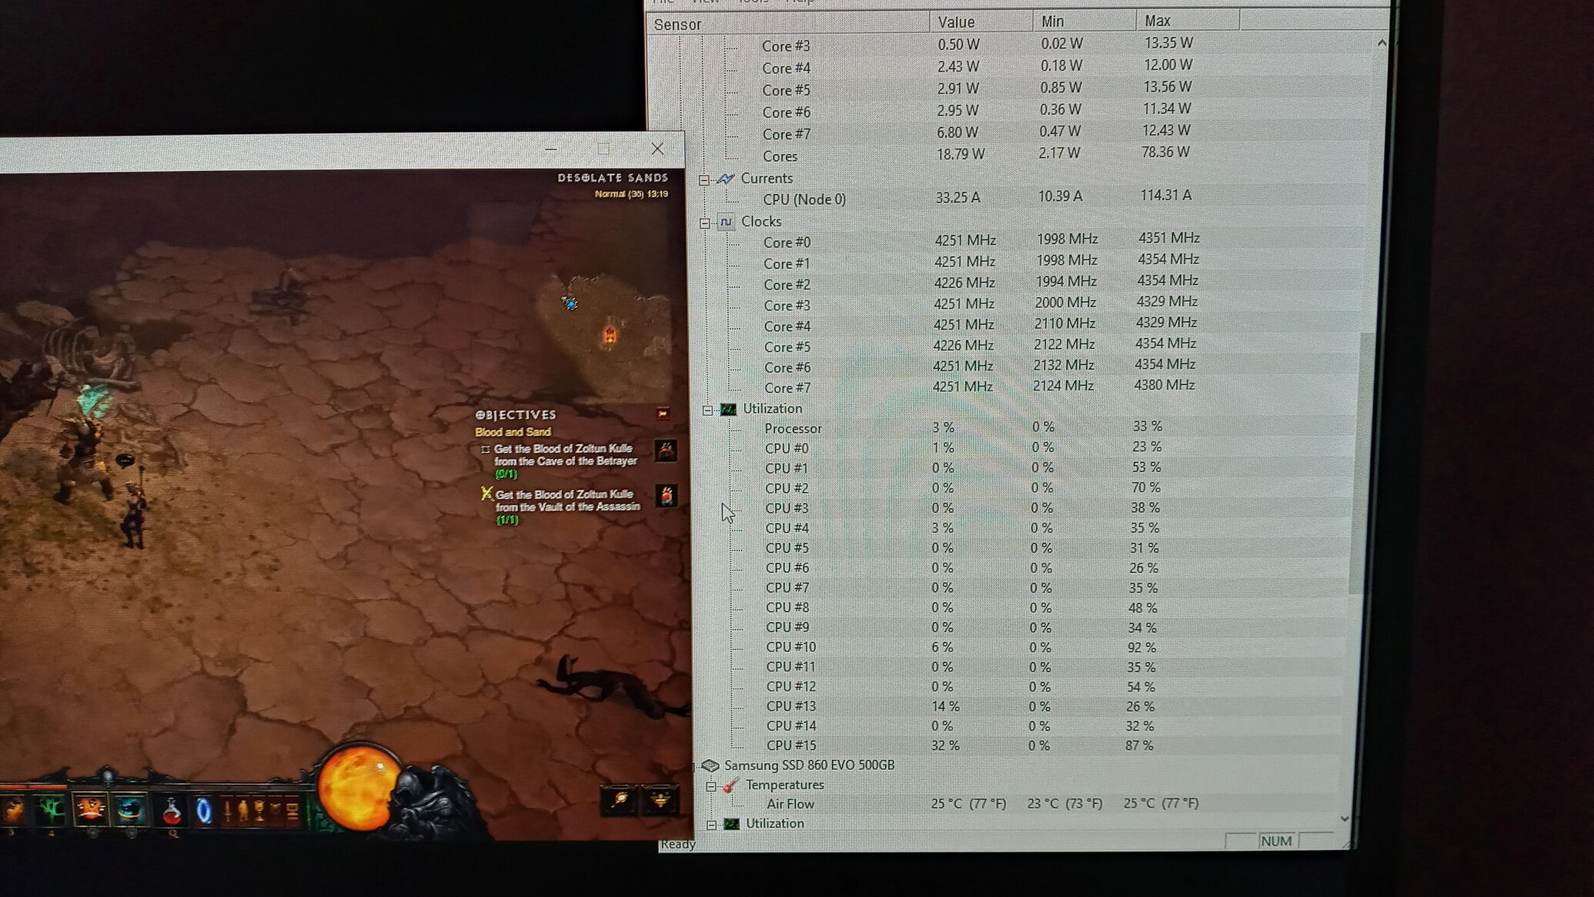This screenshot has width=1594, height=897.
Task: Click the NUM indicator in status bar
Action: (x=1276, y=841)
